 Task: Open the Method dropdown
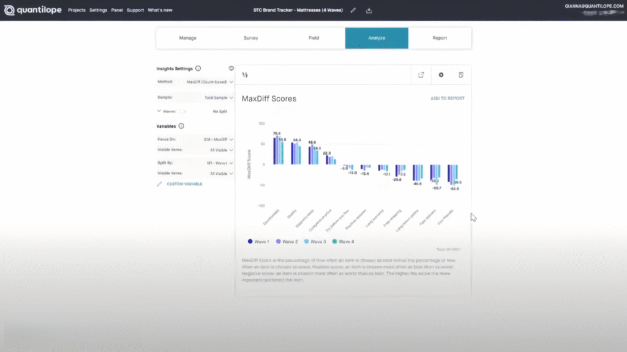click(x=209, y=82)
